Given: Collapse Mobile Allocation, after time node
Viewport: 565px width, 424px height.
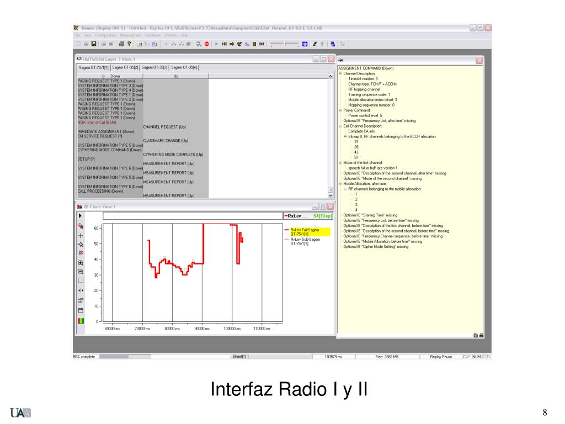Looking at the screenshot, I should (x=340, y=183).
